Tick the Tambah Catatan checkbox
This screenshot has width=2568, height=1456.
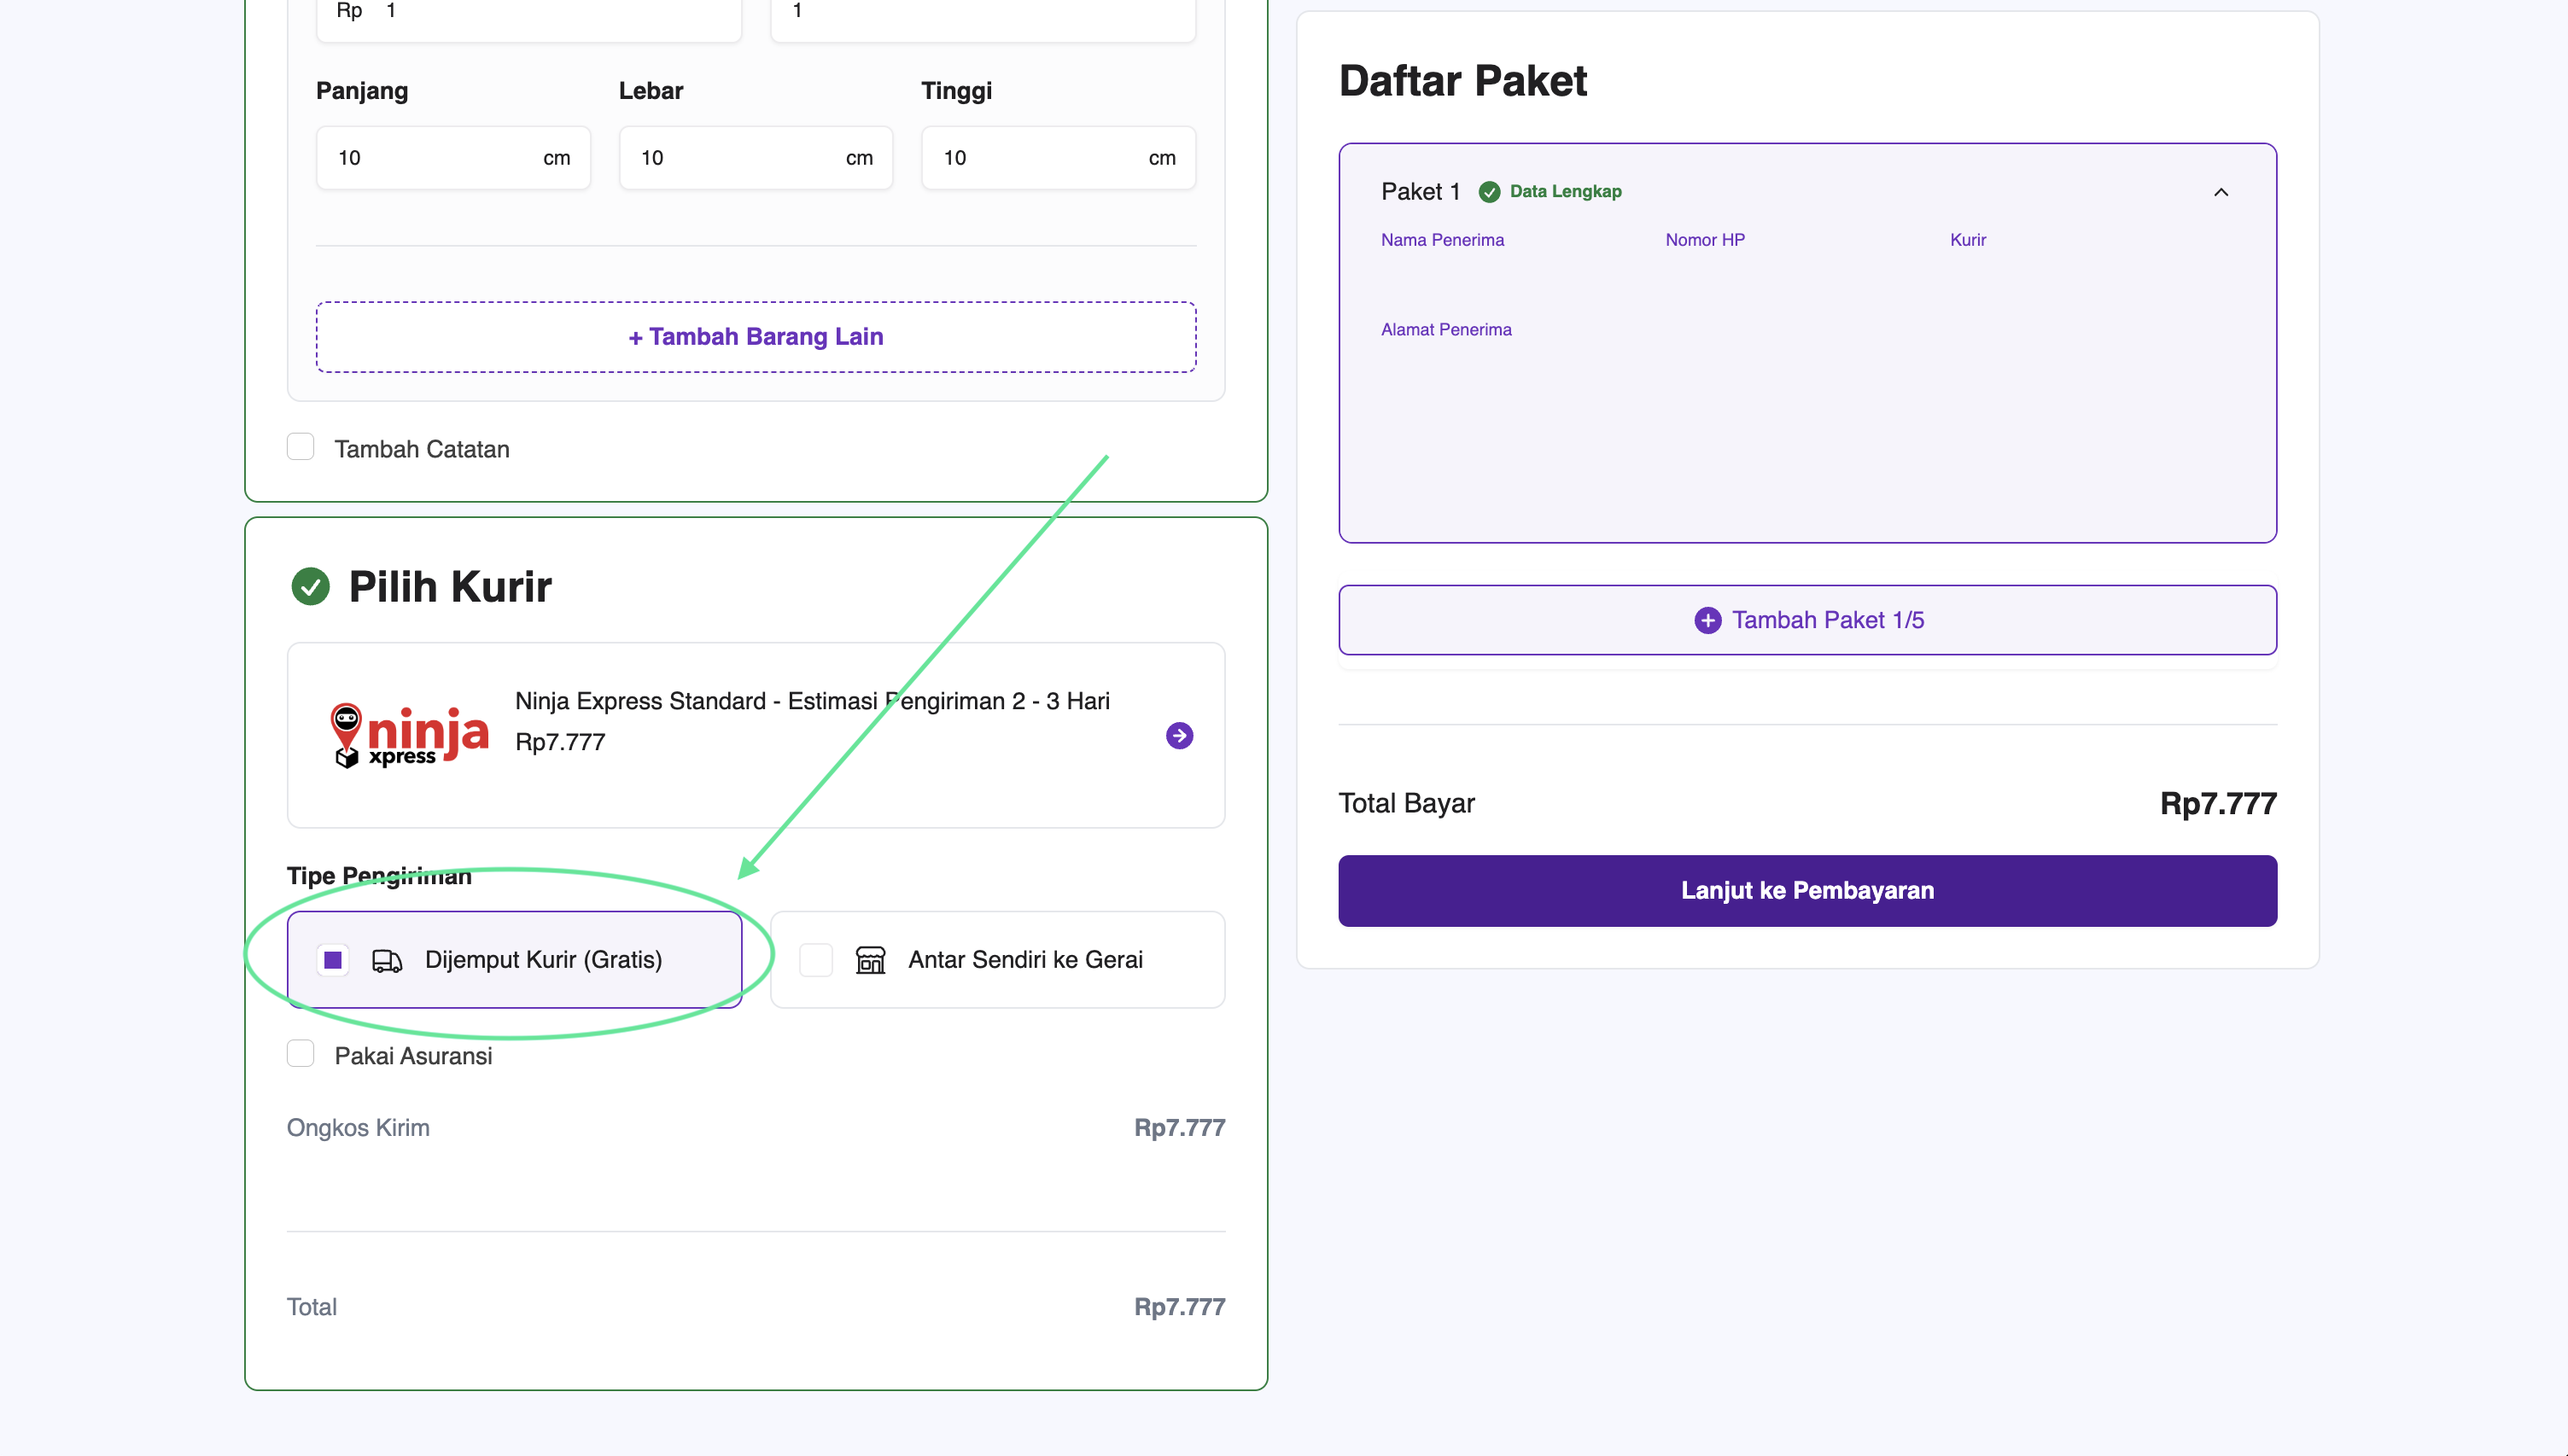[x=300, y=447]
